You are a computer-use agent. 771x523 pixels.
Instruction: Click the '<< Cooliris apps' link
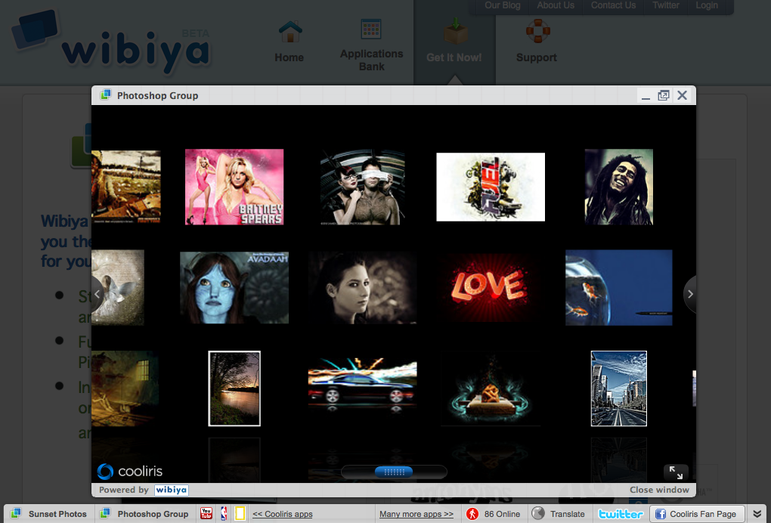[x=283, y=514]
